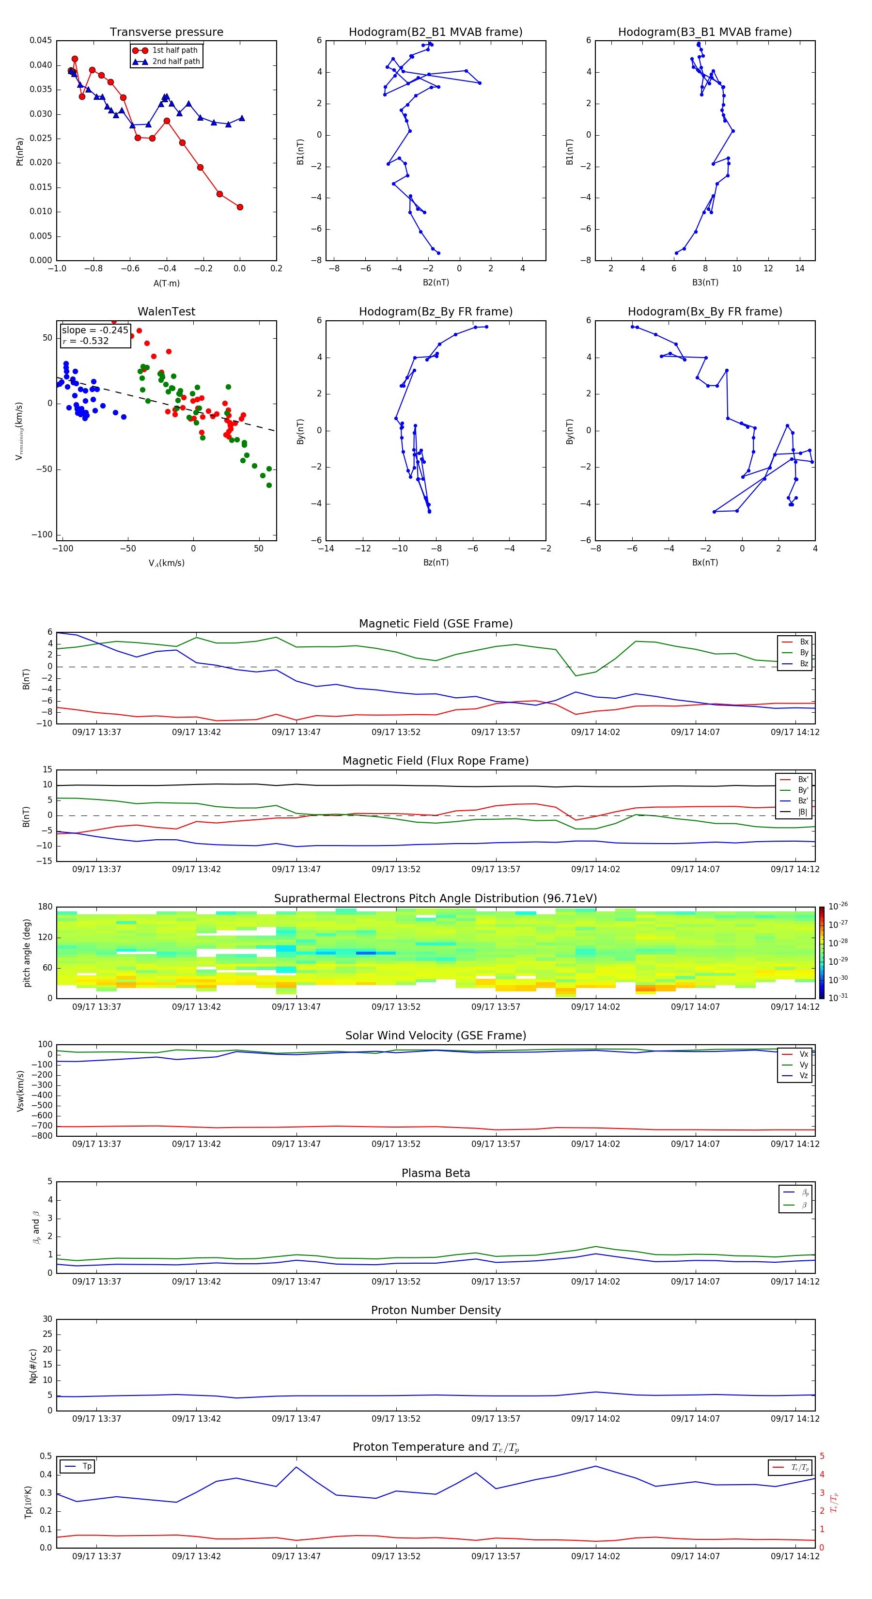Select "2nd half path" legend entry

[x=166, y=62]
